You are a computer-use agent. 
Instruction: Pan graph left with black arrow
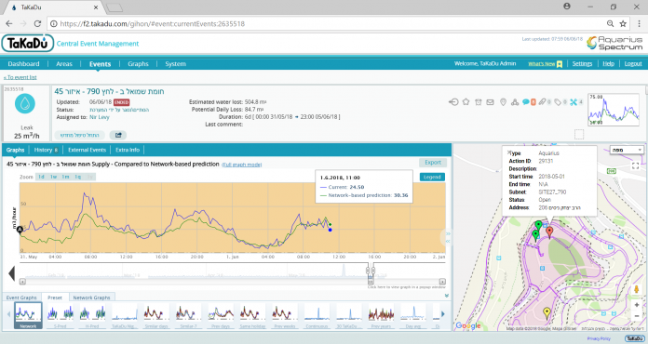(11, 273)
